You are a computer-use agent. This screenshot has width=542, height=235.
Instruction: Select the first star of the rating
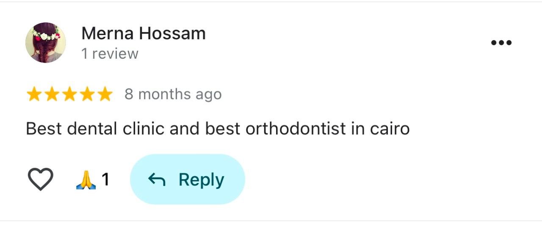click(34, 94)
